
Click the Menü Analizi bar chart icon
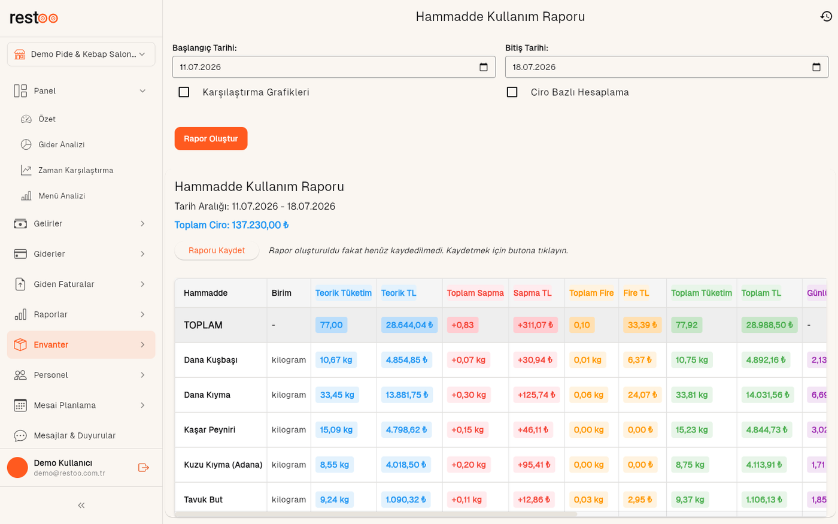coord(26,196)
